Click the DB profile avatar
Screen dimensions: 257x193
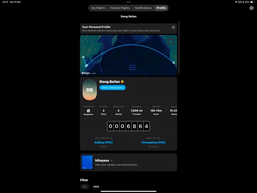90,90
